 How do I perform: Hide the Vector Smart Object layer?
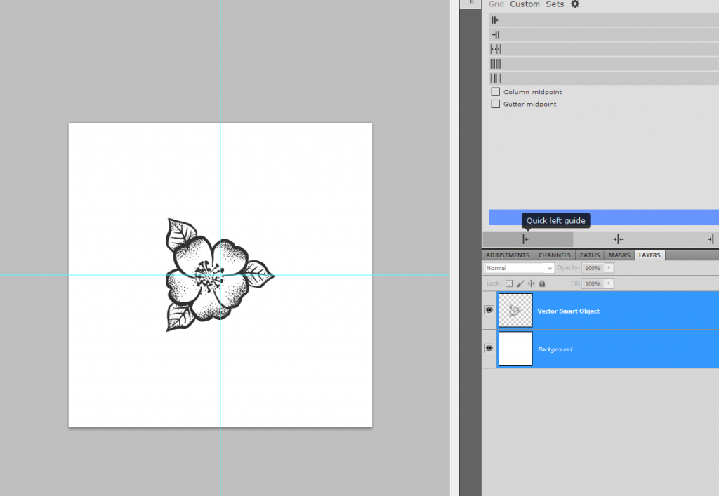coord(489,309)
